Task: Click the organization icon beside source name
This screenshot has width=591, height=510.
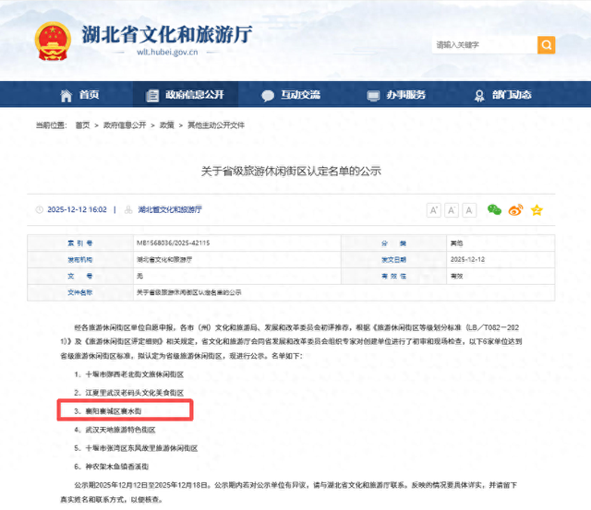Action: pos(128,209)
